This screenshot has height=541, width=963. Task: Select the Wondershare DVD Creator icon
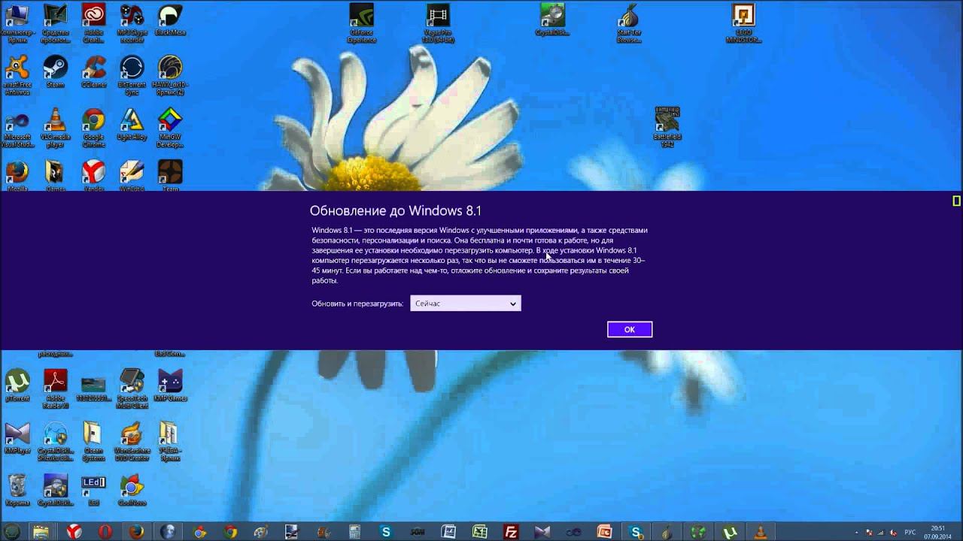coord(132,440)
